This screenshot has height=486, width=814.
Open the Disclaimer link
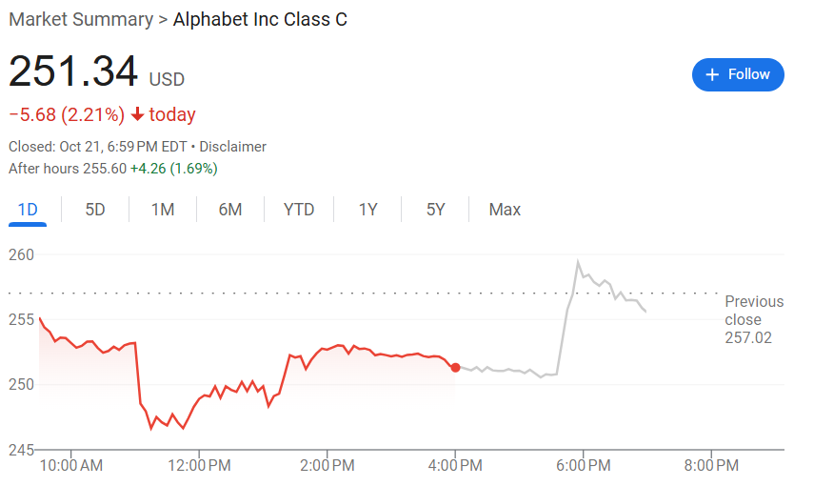coord(232,147)
